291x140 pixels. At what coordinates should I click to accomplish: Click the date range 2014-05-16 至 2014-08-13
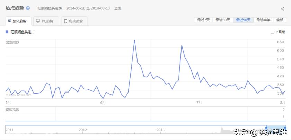point(88,8)
